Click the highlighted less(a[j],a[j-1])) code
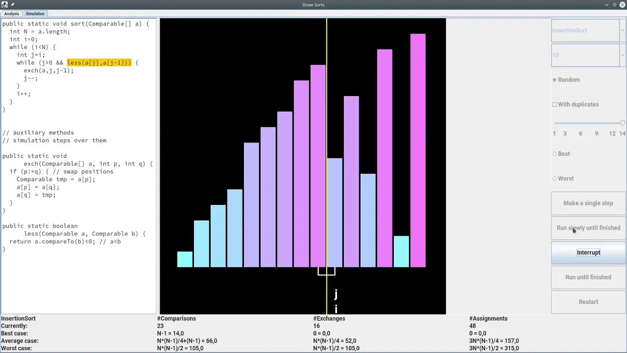This screenshot has height=353, width=627. 99,63
